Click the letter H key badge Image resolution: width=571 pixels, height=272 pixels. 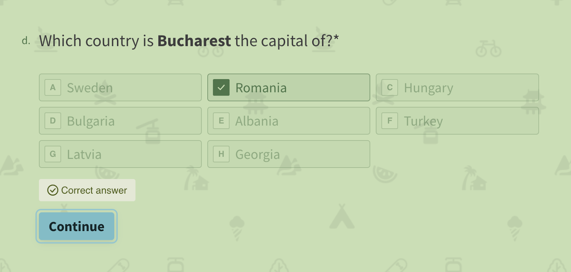tap(221, 154)
